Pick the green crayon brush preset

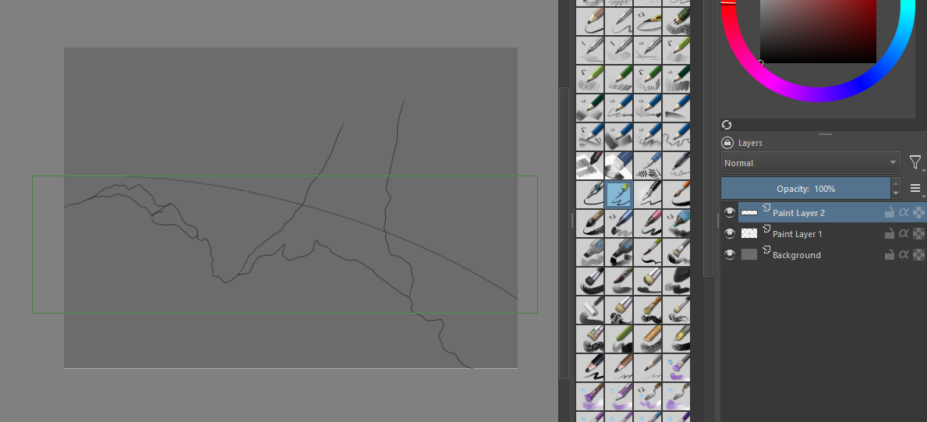[x=618, y=339]
